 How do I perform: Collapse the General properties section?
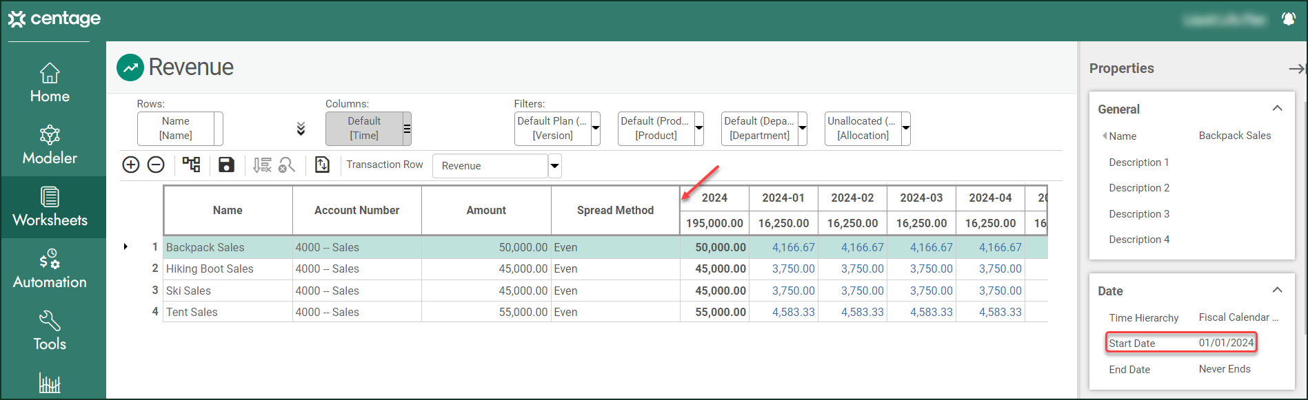click(1277, 108)
